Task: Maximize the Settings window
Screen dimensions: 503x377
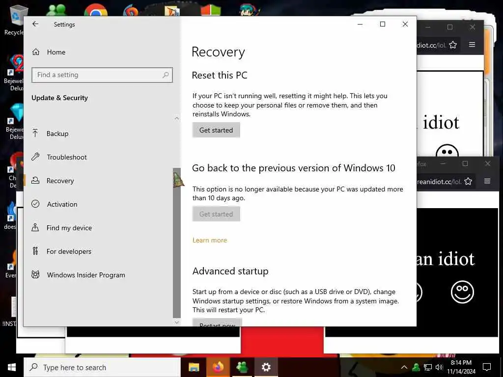Action: 382,24
